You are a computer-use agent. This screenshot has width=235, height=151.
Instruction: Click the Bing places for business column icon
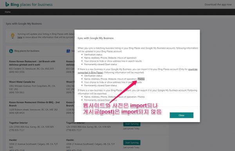11,51
